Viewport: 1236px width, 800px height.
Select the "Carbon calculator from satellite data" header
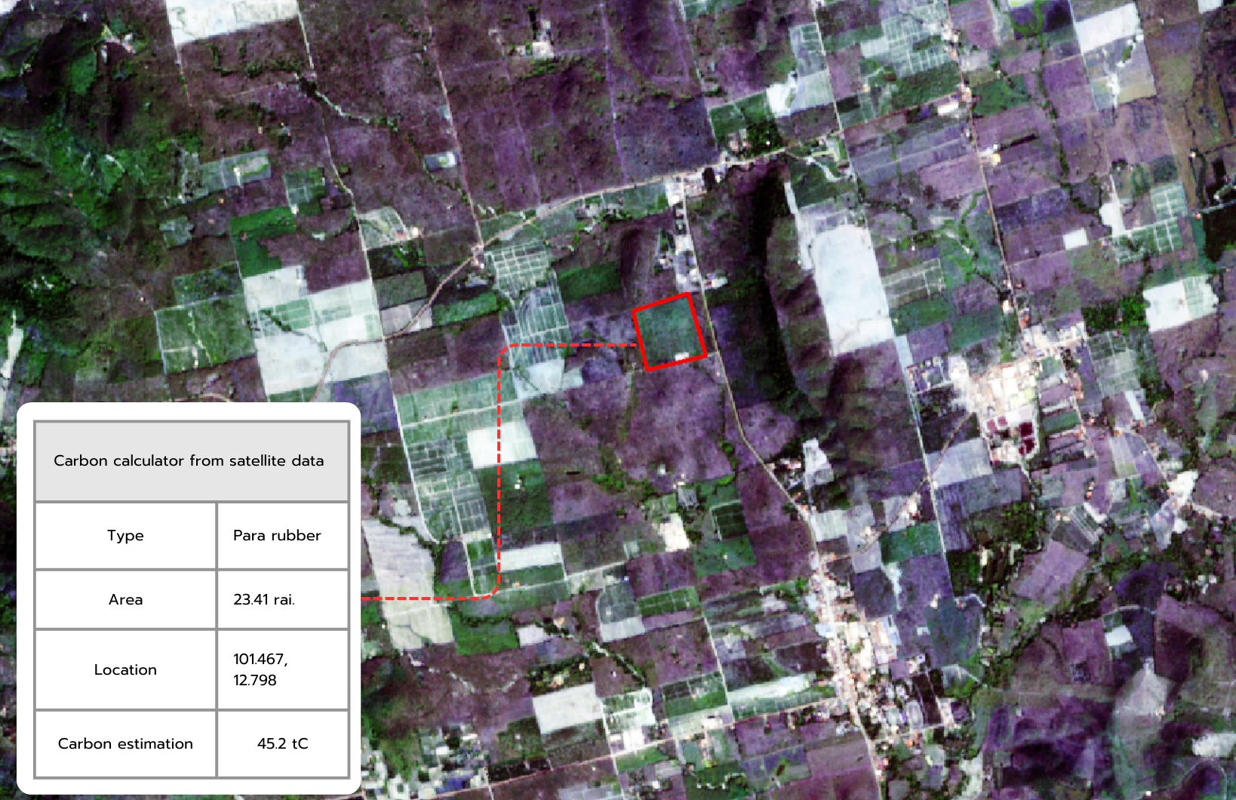pyautogui.click(x=189, y=461)
